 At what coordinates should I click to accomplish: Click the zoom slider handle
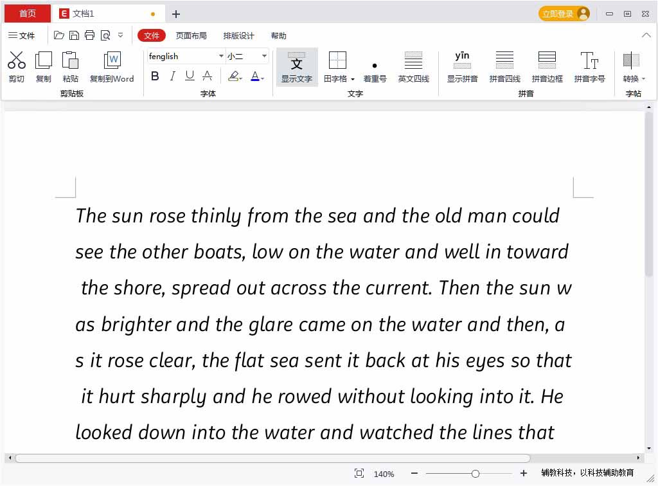(x=475, y=474)
